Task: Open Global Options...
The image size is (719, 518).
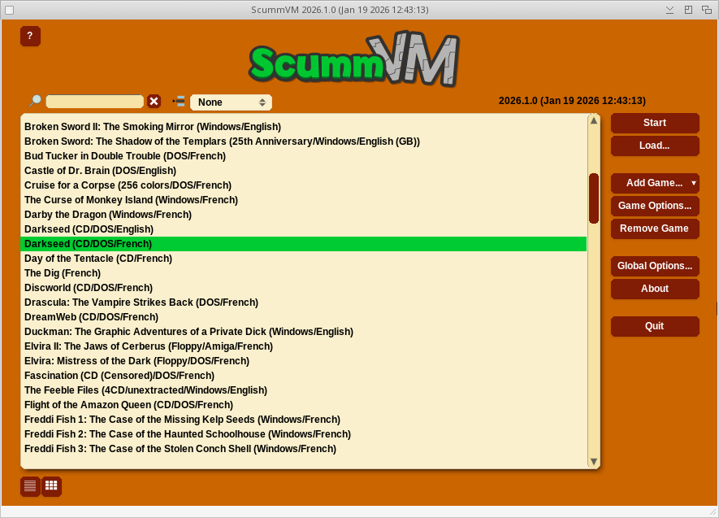Action: 654,267
